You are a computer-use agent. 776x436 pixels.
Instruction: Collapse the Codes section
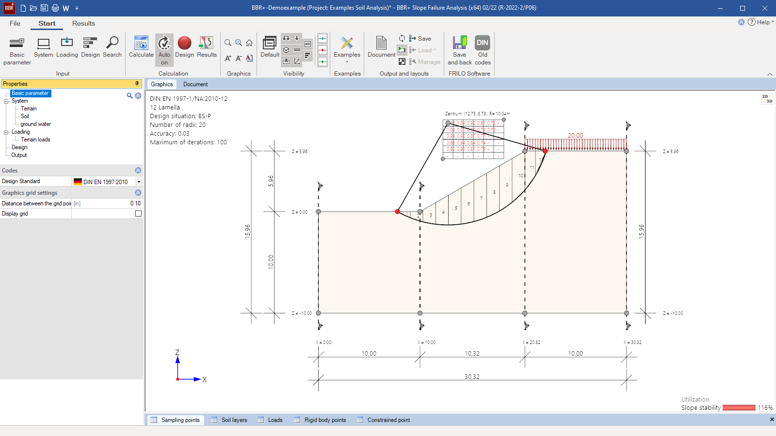(138, 171)
